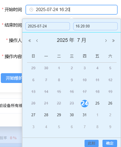Select July 25 in the calendar

(x=97, y=103)
